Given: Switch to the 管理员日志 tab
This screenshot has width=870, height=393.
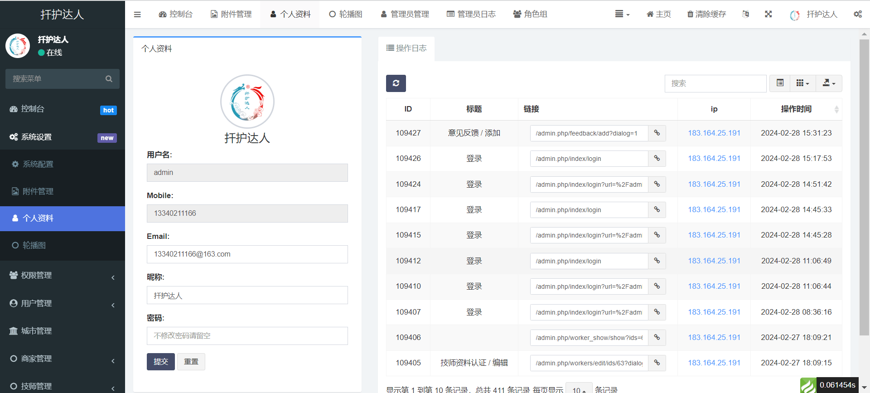Looking at the screenshot, I should (x=471, y=15).
